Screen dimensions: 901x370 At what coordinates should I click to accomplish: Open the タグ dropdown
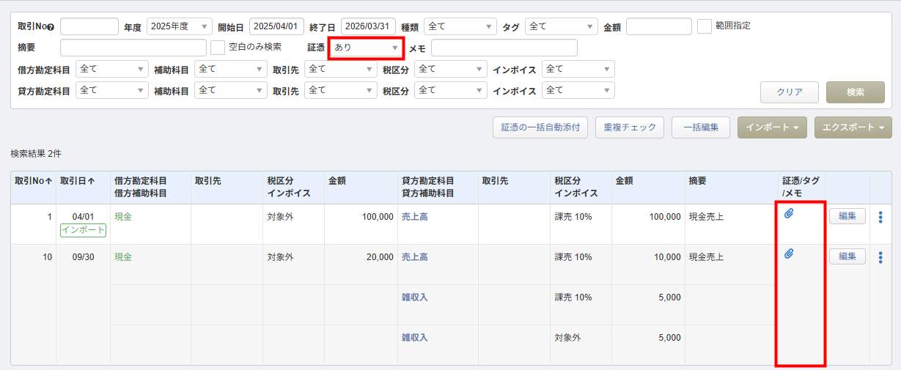(x=562, y=26)
